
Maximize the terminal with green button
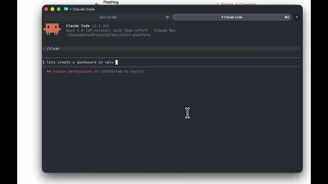58,9
